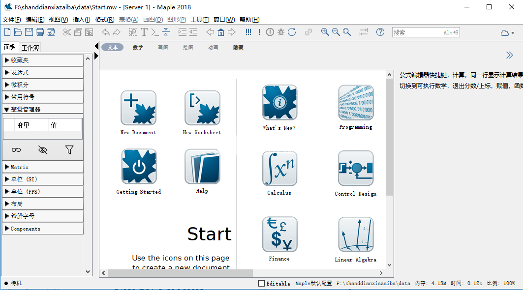Open the 编辑(E) menu
The width and height of the screenshot is (523, 290).
(35, 20)
